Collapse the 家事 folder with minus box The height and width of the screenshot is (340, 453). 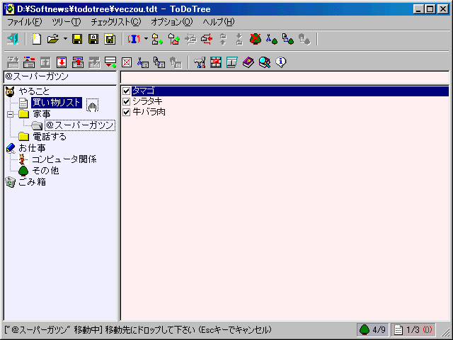point(11,114)
